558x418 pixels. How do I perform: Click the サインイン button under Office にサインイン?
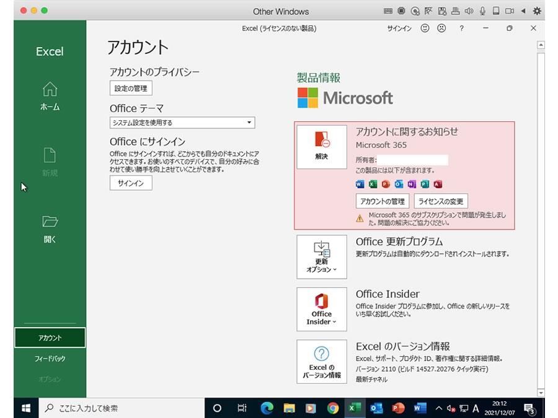coord(131,183)
